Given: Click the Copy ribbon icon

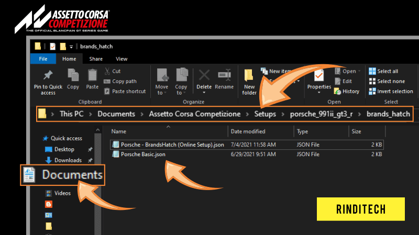Looking at the screenshot, I should pos(73,75).
